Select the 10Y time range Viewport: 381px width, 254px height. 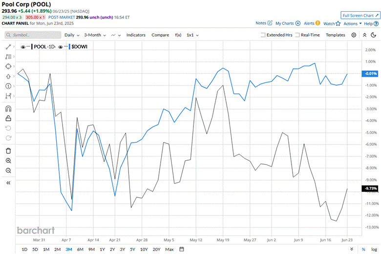click(x=144, y=250)
